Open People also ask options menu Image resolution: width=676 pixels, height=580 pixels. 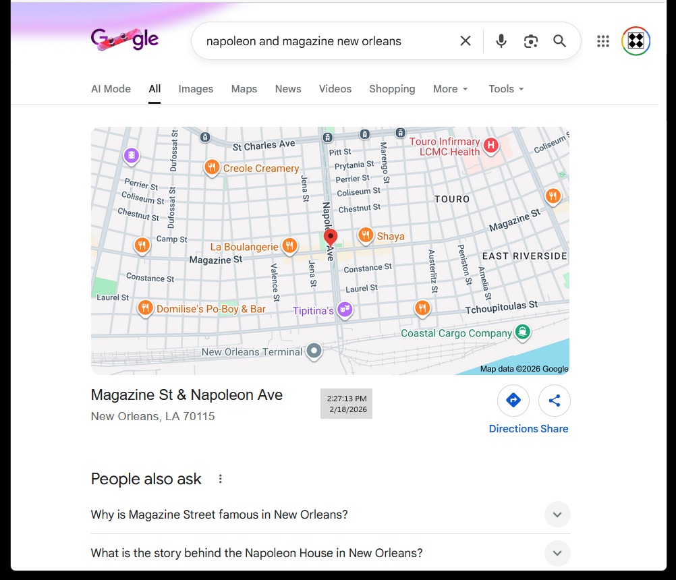click(220, 479)
